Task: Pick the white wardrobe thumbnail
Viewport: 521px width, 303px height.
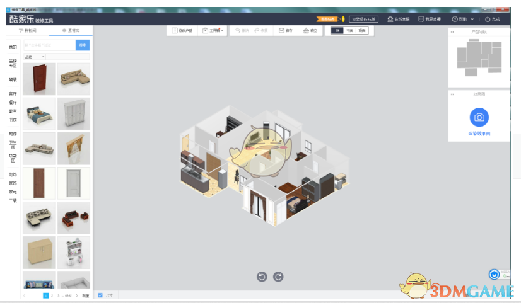Action: click(74, 113)
